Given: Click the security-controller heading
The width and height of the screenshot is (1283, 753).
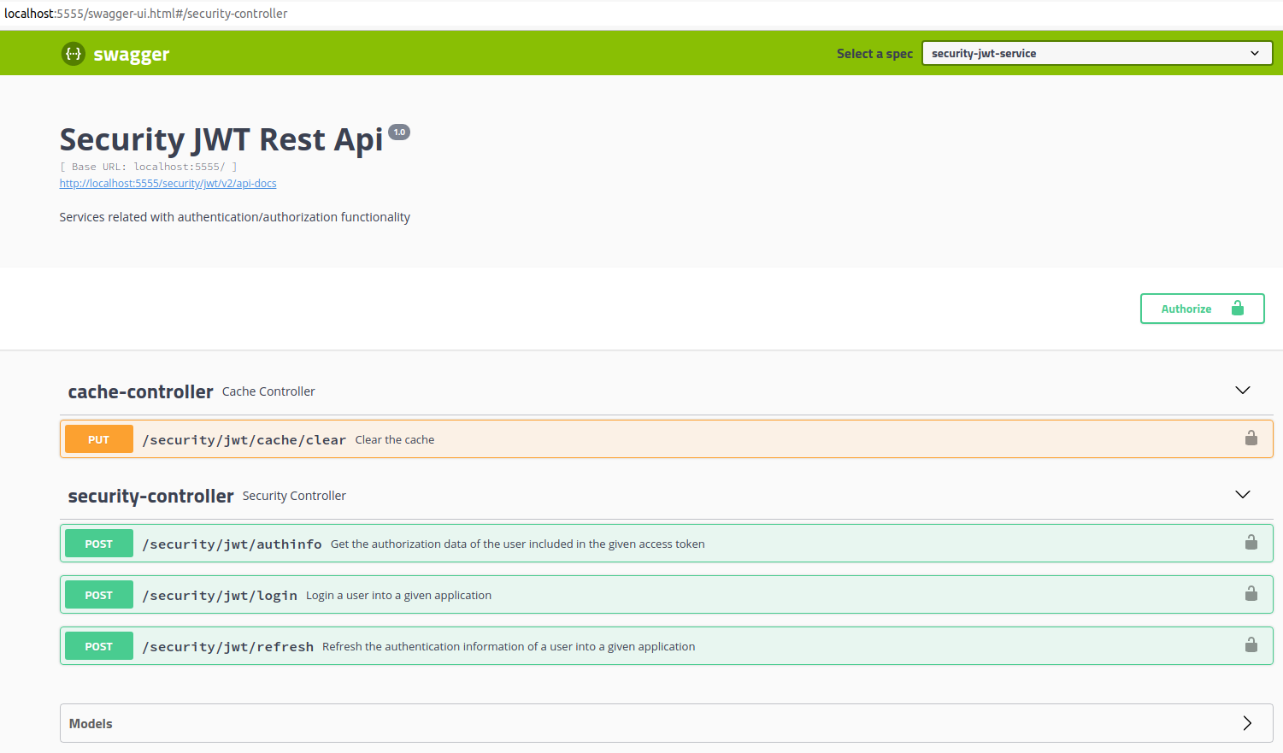Looking at the screenshot, I should [150, 497].
